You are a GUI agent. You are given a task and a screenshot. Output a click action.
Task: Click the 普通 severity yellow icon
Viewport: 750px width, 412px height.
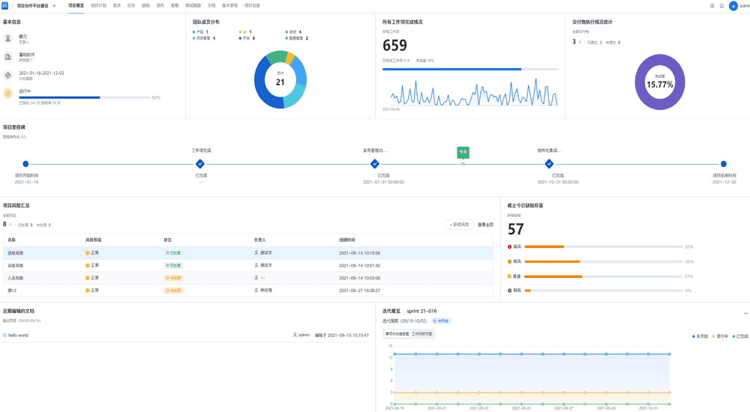pyautogui.click(x=509, y=276)
